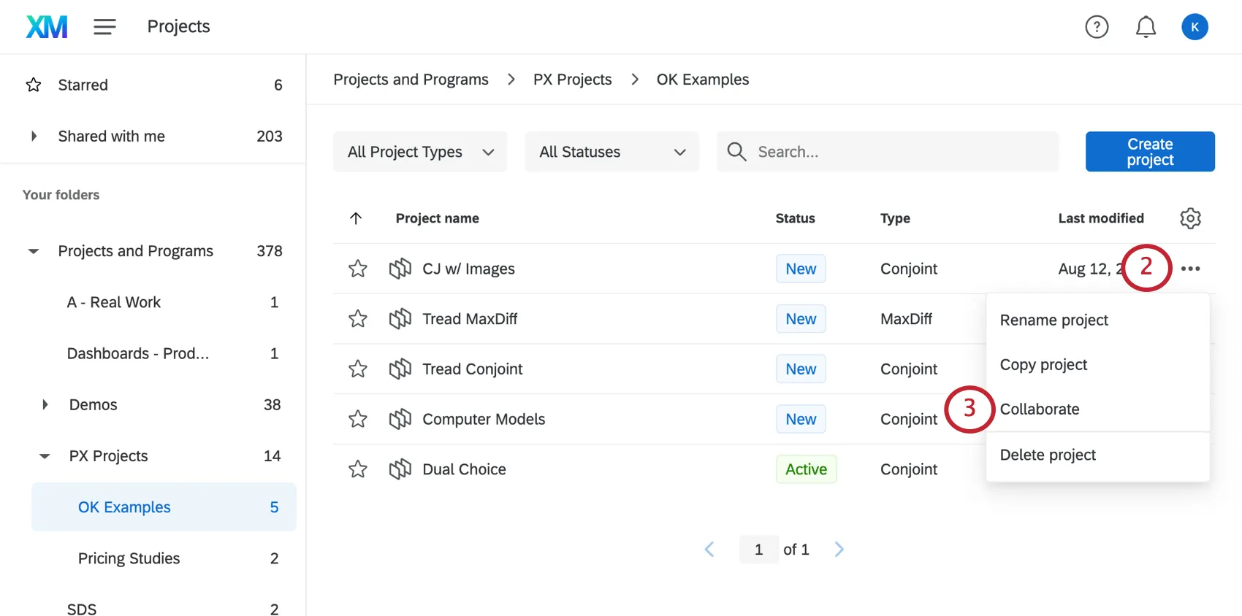Click the project search field
Viewport: 1242px width, 616px height.
click(x=899, y=152)
